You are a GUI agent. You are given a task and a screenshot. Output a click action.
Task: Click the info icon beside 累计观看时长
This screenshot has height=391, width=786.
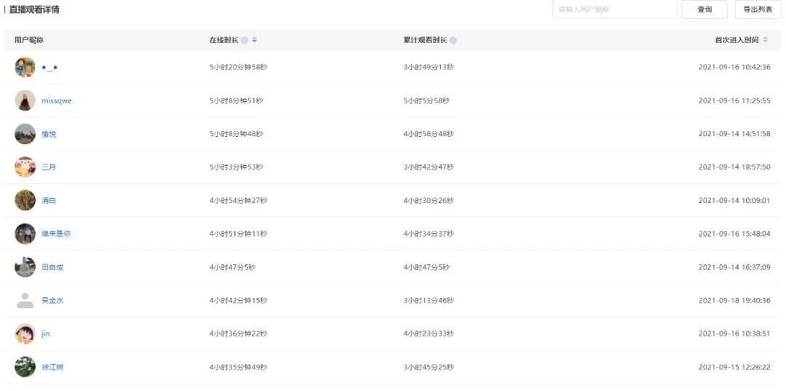pos(453,40)
